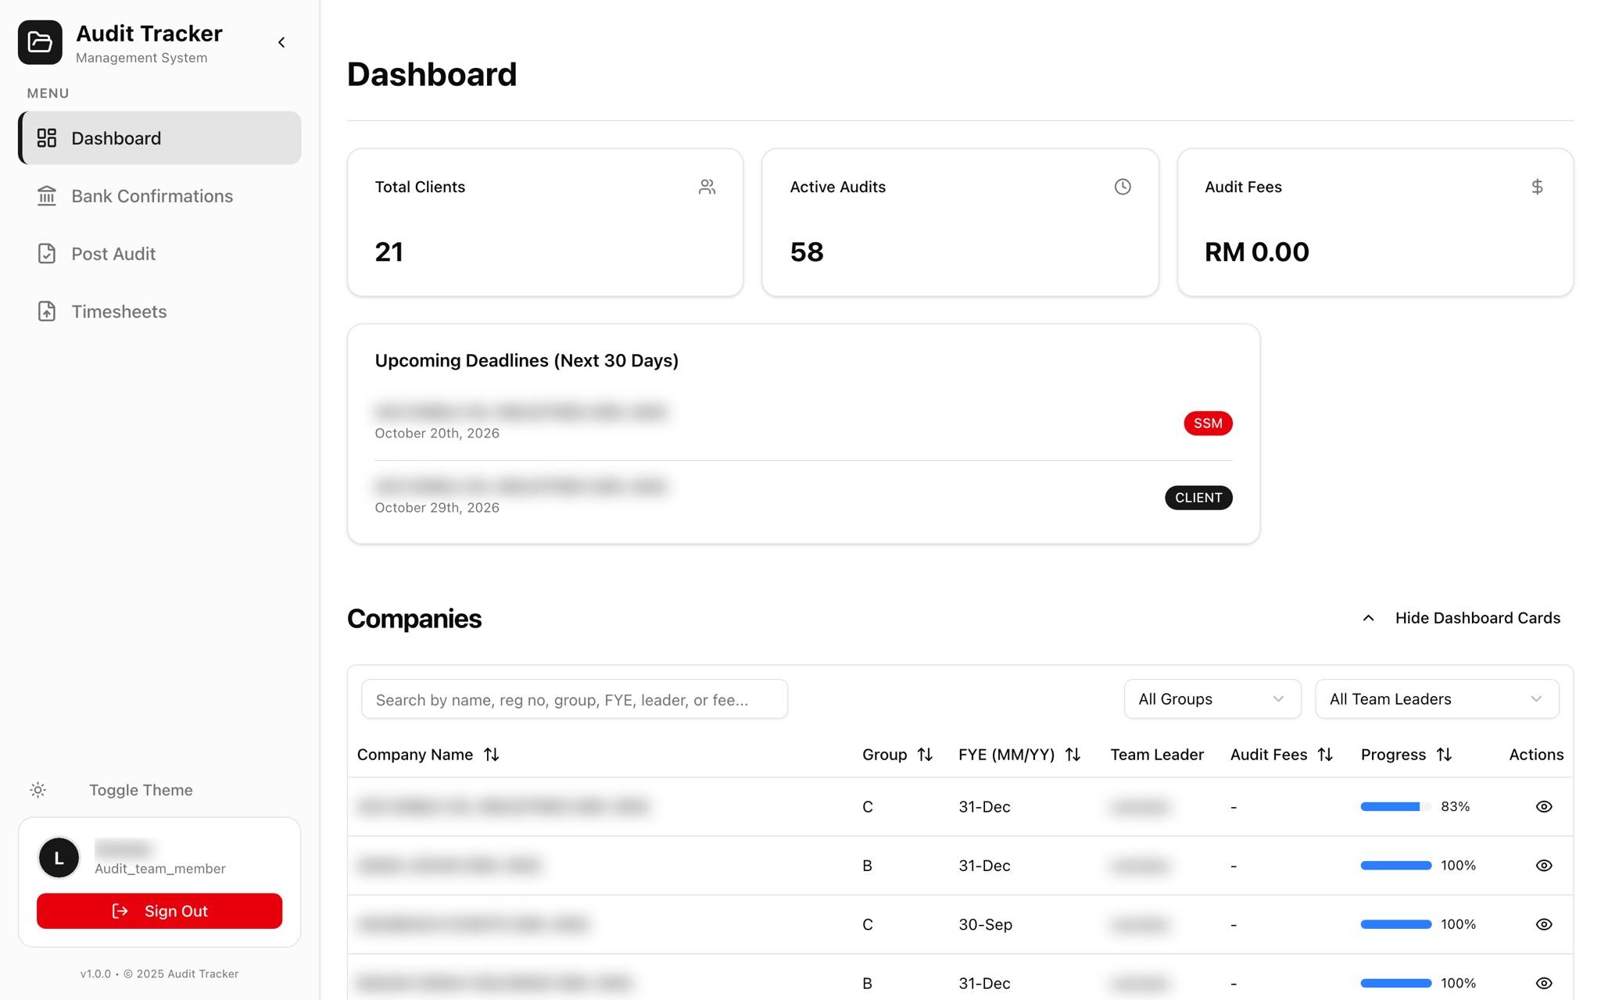View company with 83% progress via eye icon
Image resolution: width=1601 pixels, height=1000 pixels.
[x=1544, y=807]
